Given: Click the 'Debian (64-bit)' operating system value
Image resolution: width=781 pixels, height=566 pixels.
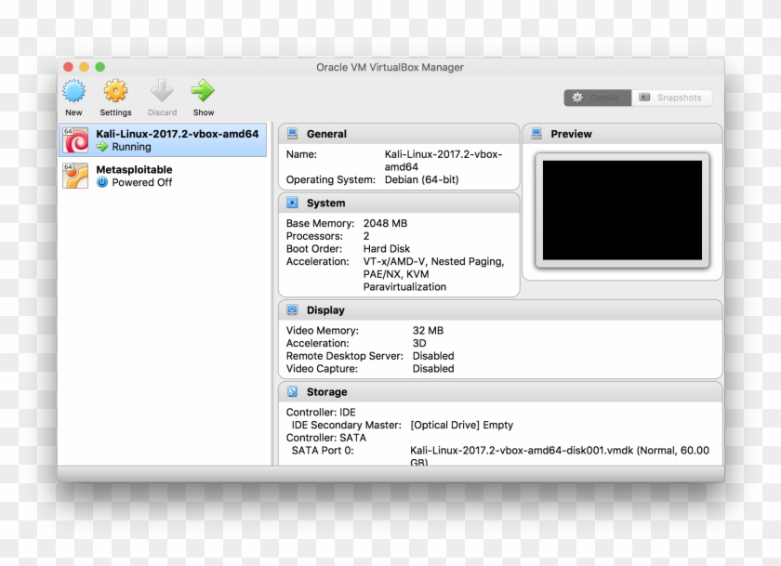Looking at the screenshot, I should 421,179.
